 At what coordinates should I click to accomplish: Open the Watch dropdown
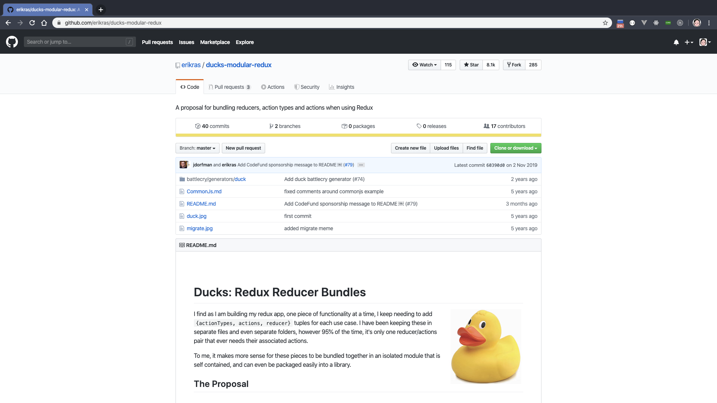coord(425,65)
